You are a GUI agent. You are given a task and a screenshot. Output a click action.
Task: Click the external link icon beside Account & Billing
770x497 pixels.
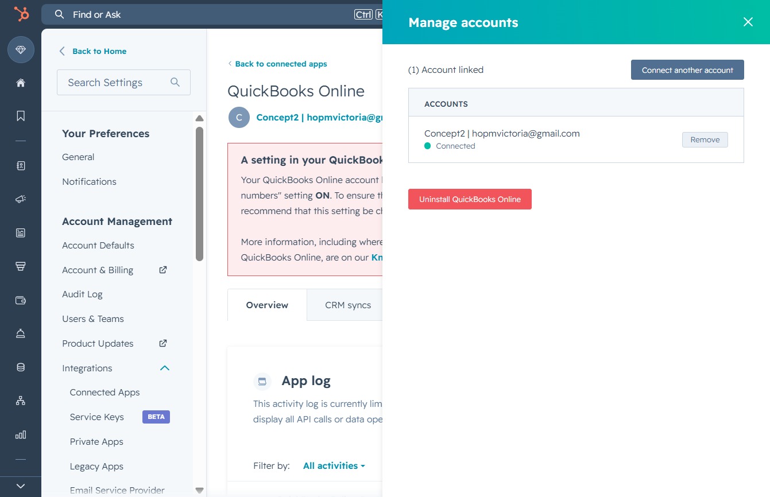(x=163, y=270)
